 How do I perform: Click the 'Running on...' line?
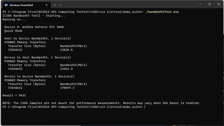click(x=14, y=19)
